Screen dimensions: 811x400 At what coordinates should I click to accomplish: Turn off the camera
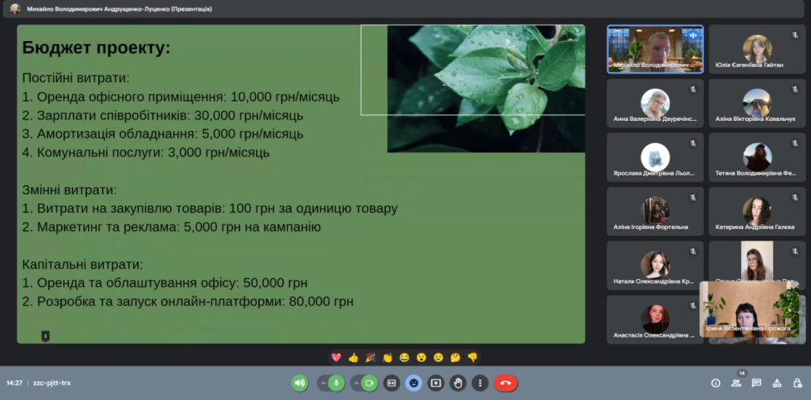[x=369, y=383]
